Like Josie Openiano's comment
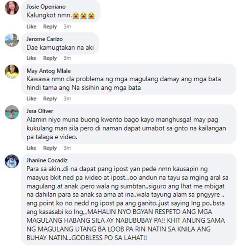Viewport: 247px width, 246px height. pyautogui.click(x=31, y=27)
